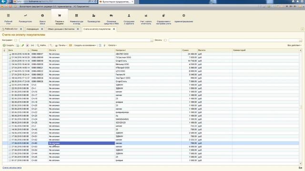This screenshot has width=305, height=171.
Task: Open the Создать на основании dropdown
Action: [x=85, y=46]
